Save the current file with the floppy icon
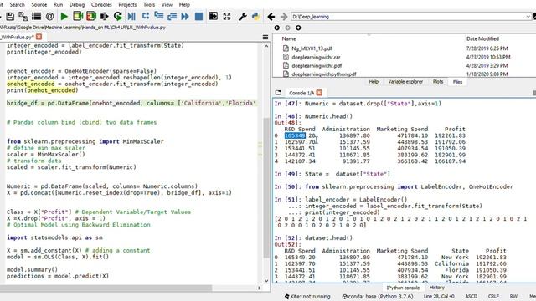The height and width of the screenshot is (301, 536). [x=10, y=17]
